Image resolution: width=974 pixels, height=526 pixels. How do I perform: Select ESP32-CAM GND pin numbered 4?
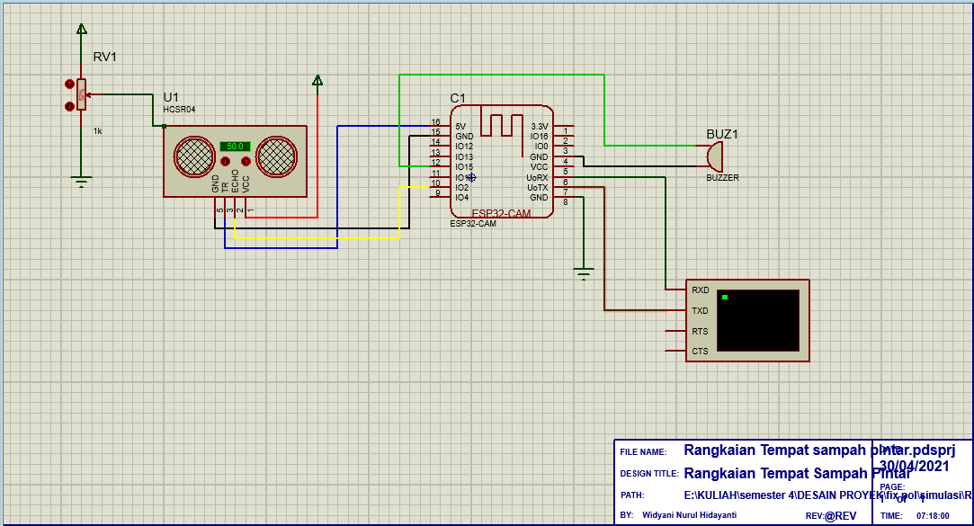[540, 157]
